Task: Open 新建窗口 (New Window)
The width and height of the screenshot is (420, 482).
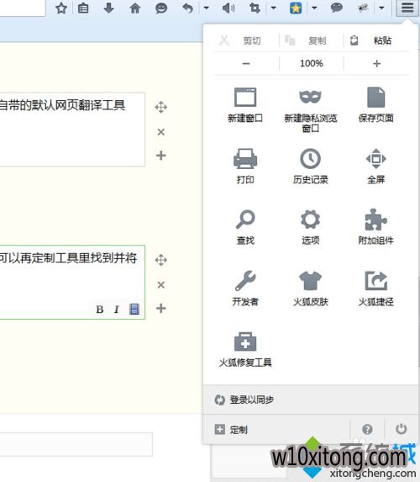Action: 245,105
